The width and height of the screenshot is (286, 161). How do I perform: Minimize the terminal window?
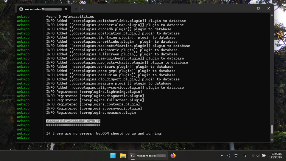[x=248, y=8]
